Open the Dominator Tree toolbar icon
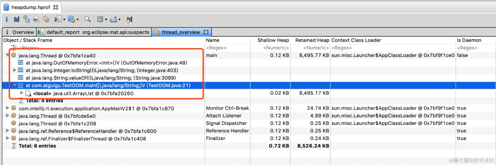This screenshot has height=165, width=496. tap(27, 19)
